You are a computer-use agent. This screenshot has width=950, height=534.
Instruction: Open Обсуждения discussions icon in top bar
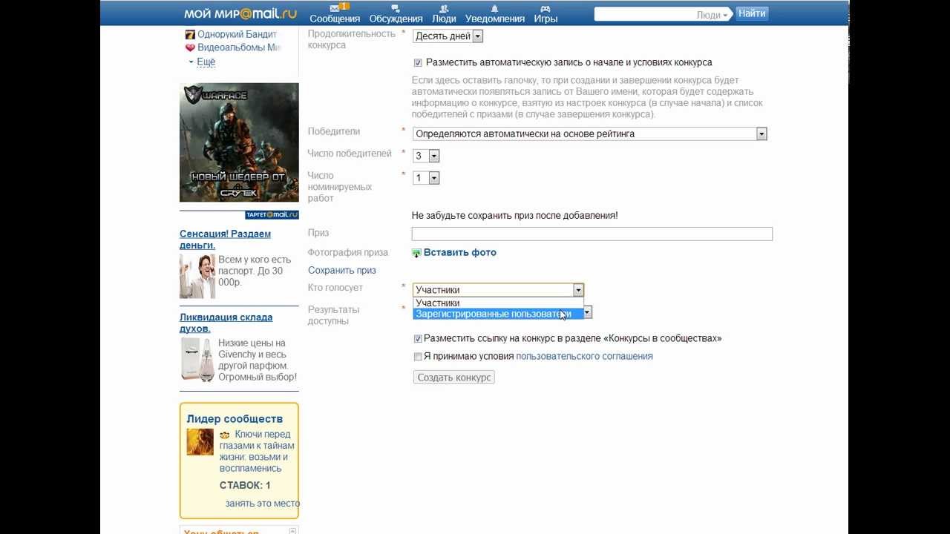click(x=396, y=8)
